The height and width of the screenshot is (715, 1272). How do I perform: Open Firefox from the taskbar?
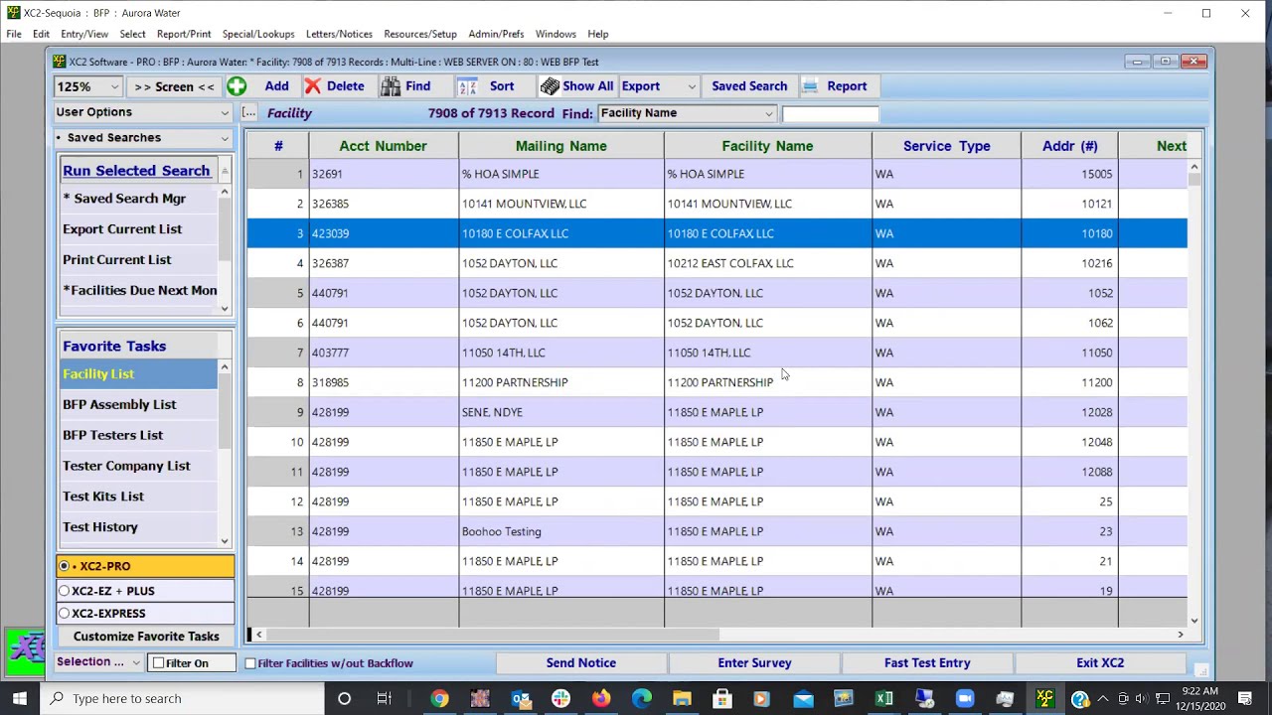pyautogui.click(x=601, y=698)
